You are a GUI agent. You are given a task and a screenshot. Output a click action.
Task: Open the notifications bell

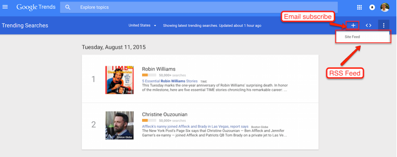pos(372,7)
